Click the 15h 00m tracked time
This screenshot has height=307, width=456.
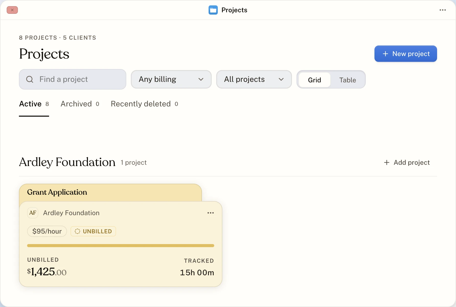tap(197, 272)
